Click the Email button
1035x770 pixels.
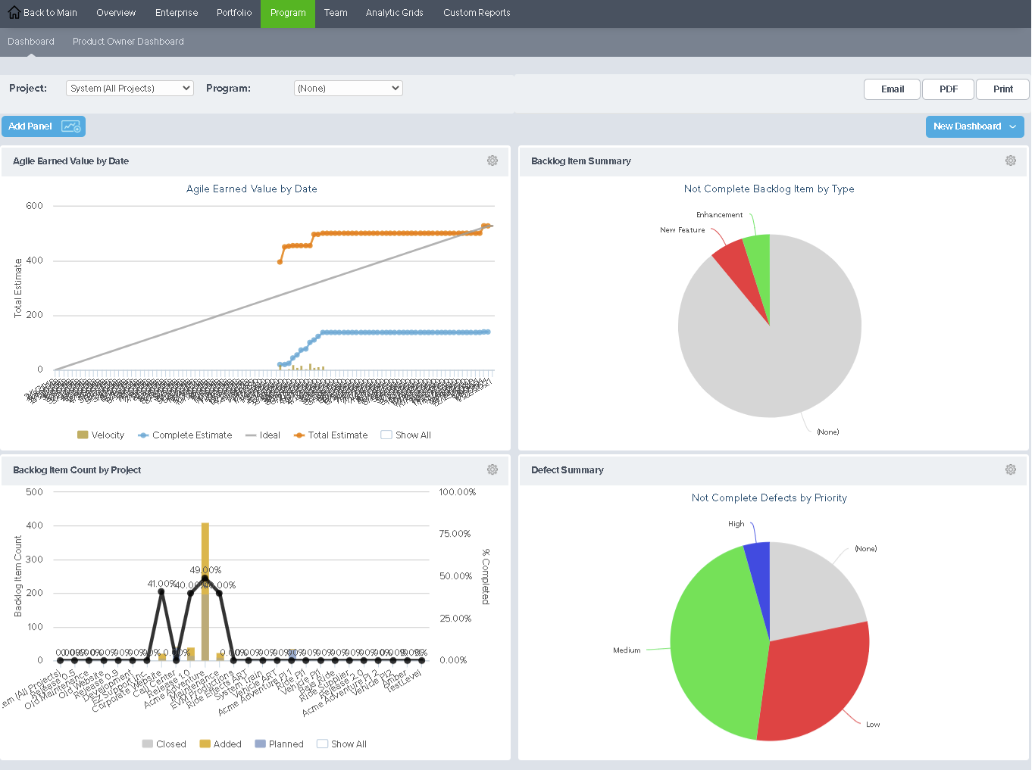click(893, 89)
